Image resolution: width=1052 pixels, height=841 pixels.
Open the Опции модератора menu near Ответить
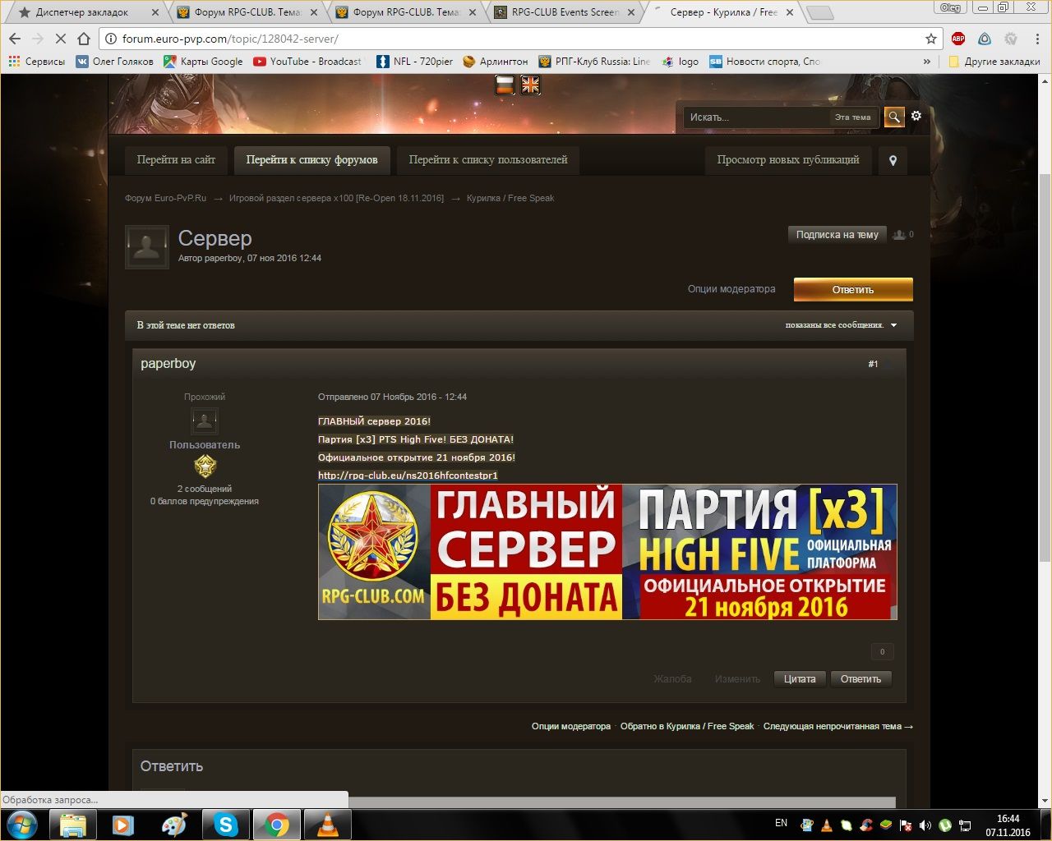[x=731, y=289]
